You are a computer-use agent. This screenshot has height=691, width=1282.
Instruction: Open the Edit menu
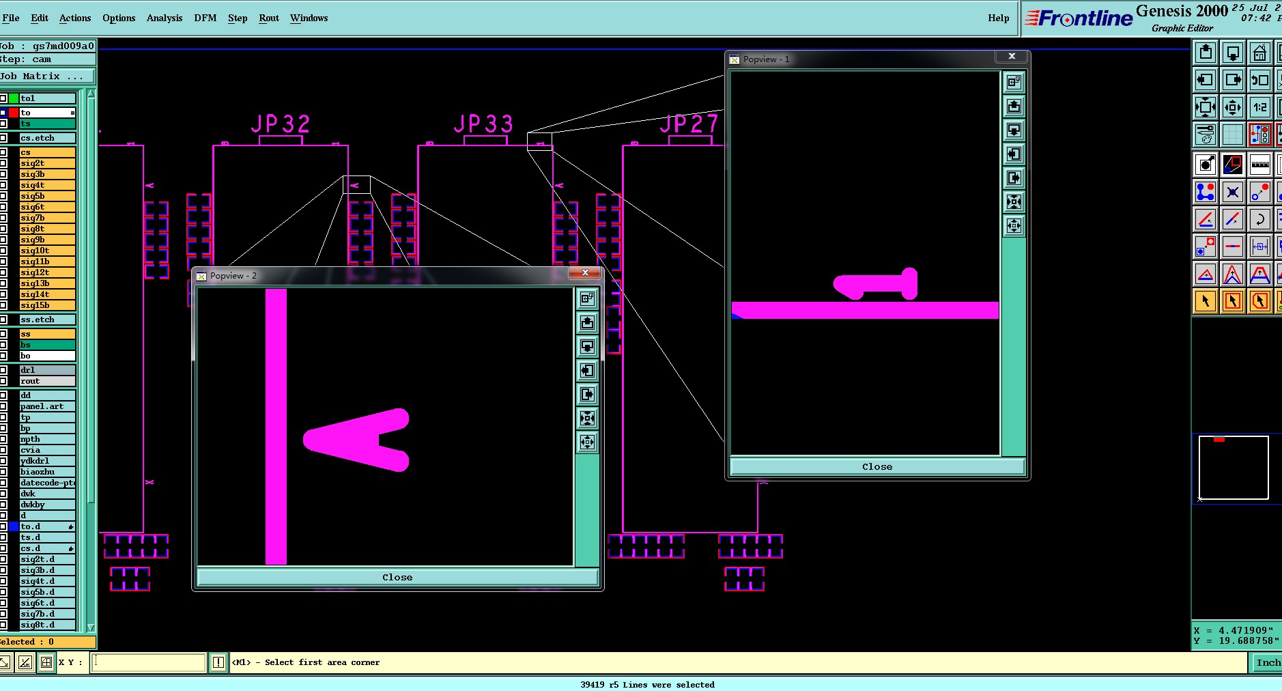40,18
